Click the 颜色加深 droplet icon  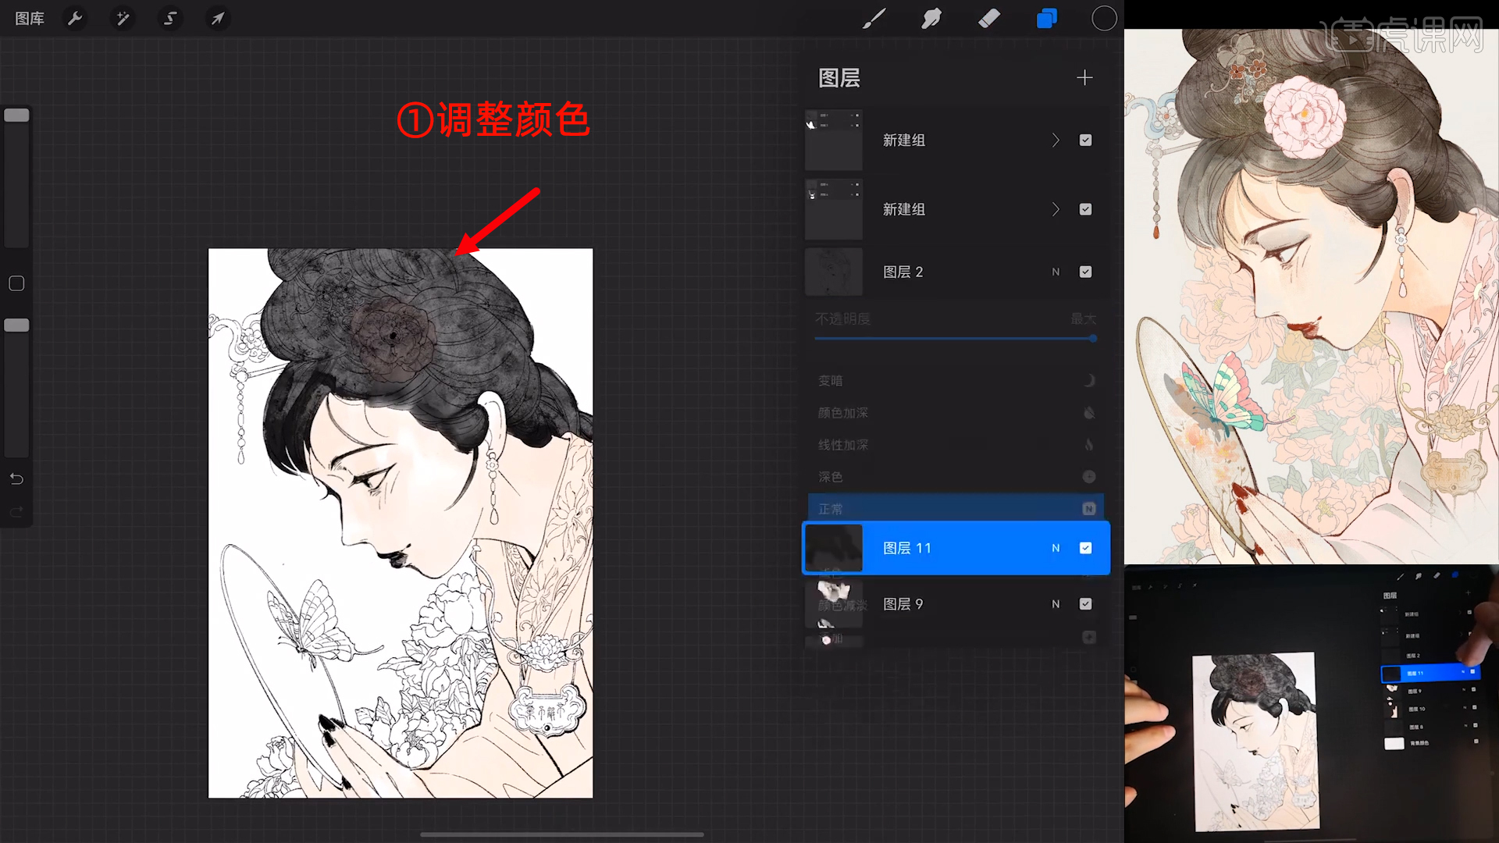1089,412
